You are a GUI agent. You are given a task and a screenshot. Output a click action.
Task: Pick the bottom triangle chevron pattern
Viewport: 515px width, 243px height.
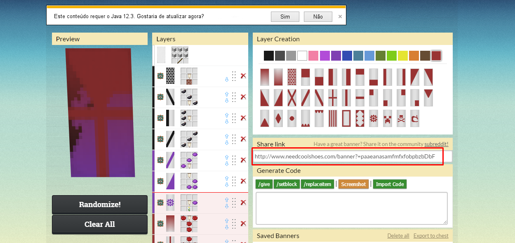(x=265, y=118)
